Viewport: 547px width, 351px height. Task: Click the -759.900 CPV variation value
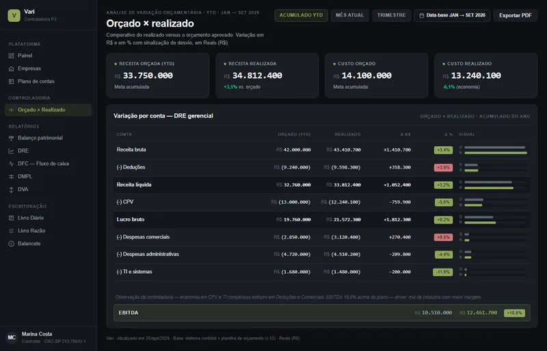(400, 202)
